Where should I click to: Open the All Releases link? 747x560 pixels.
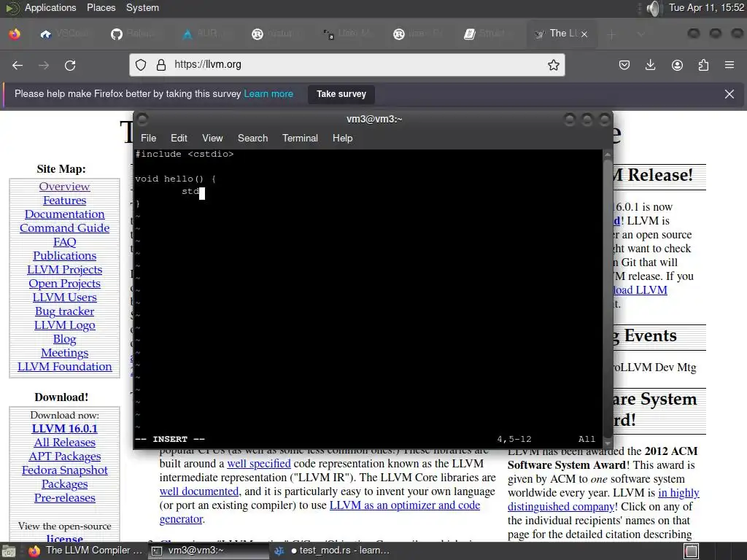coord(64,443)
